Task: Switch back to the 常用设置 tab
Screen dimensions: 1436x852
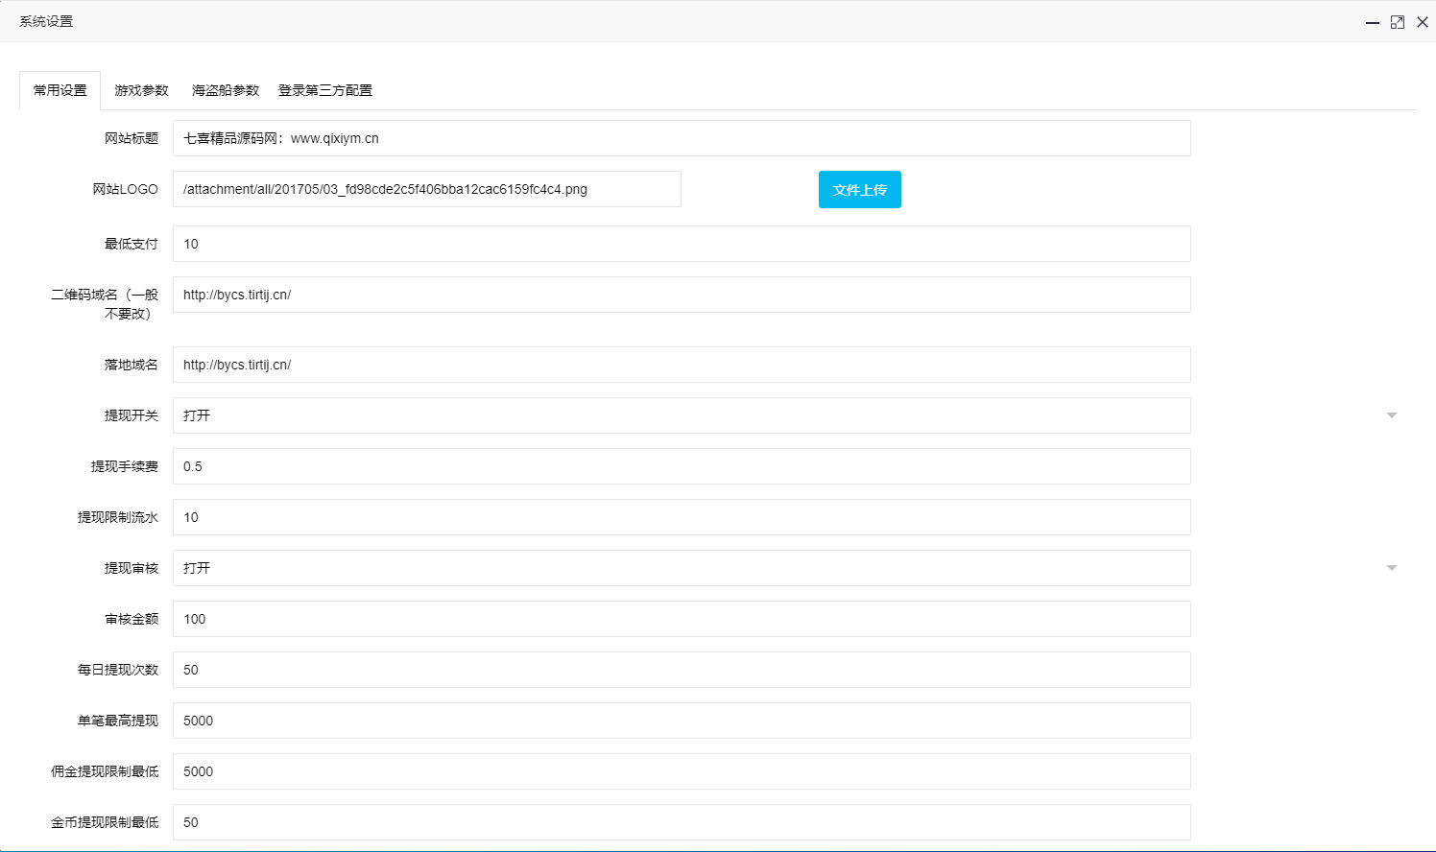Action: pyautogui.click(x=59, y=89)
